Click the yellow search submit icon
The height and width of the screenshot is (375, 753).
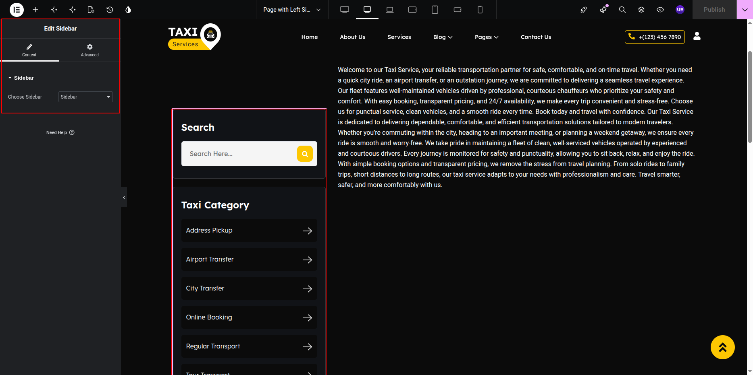tap(305, 154)
